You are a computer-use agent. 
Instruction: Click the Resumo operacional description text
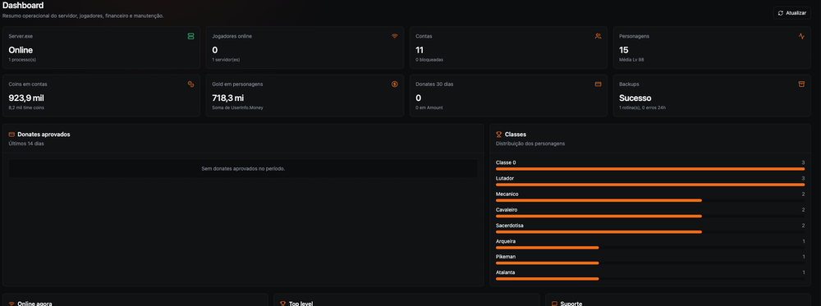(x=83, y=16)
